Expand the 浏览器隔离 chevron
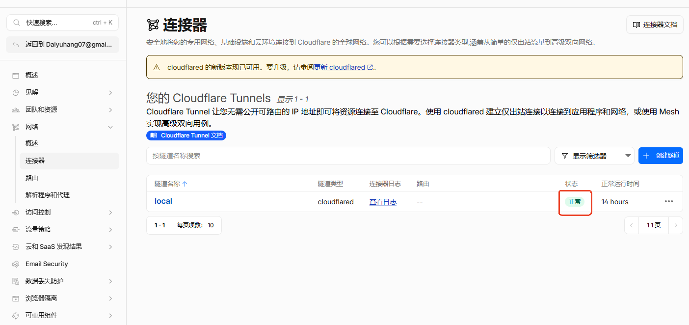Viewport: 689px width, 325px height. (110, 298)
